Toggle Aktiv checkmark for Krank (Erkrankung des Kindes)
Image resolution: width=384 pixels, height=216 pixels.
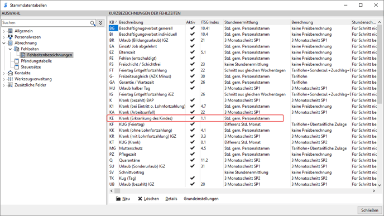(192, 118)
